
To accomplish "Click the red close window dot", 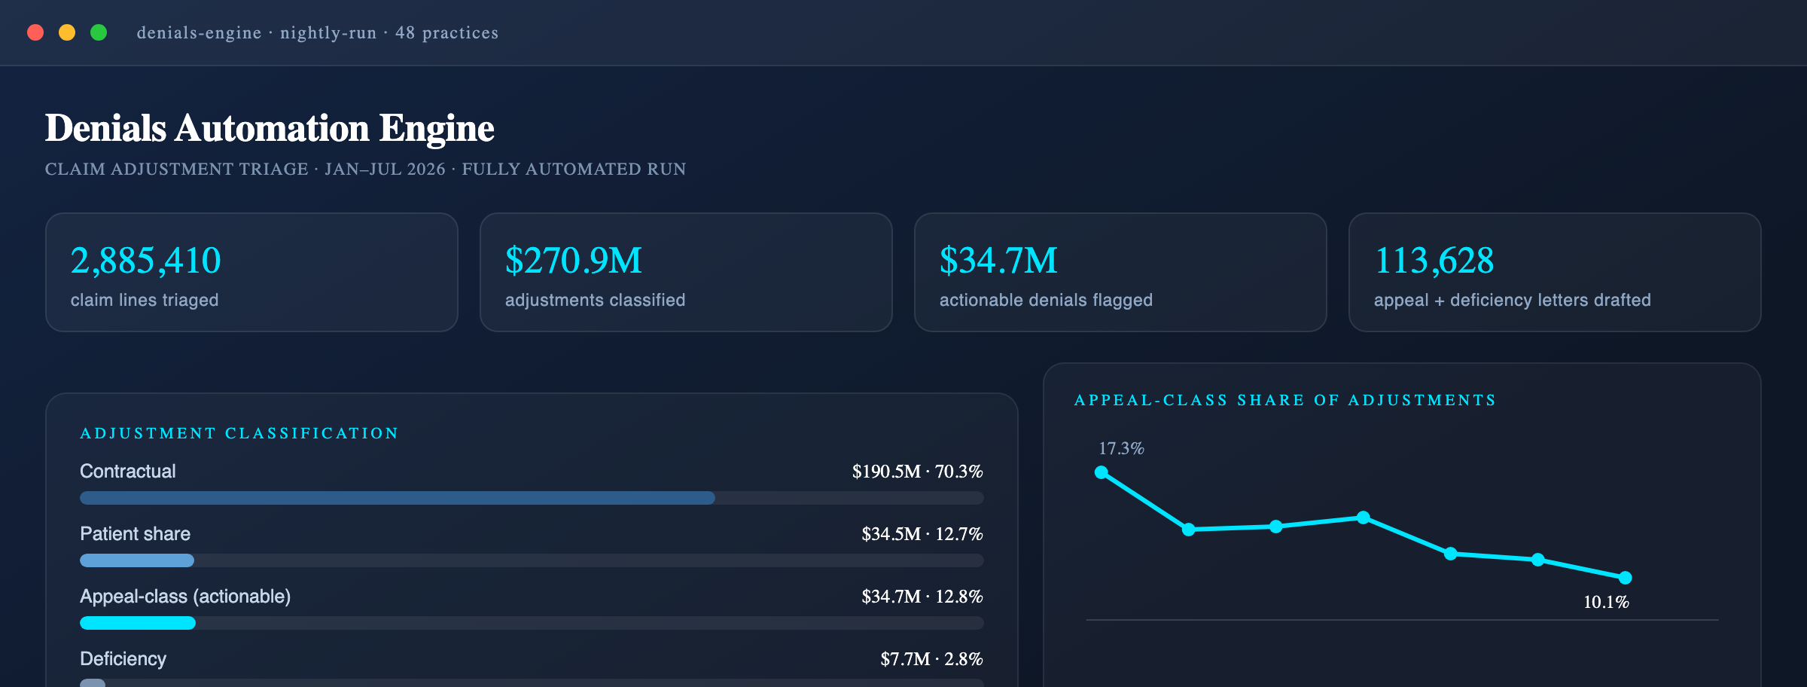I will click(35, 32).
